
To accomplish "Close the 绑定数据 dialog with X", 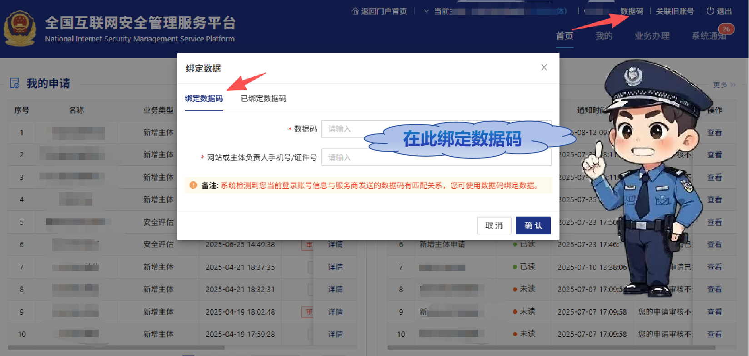I will point(544,68).
